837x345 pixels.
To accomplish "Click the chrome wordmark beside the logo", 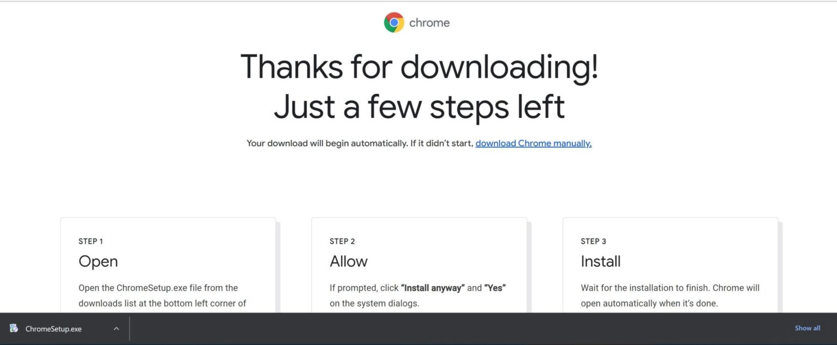I will tap(430, 22).
